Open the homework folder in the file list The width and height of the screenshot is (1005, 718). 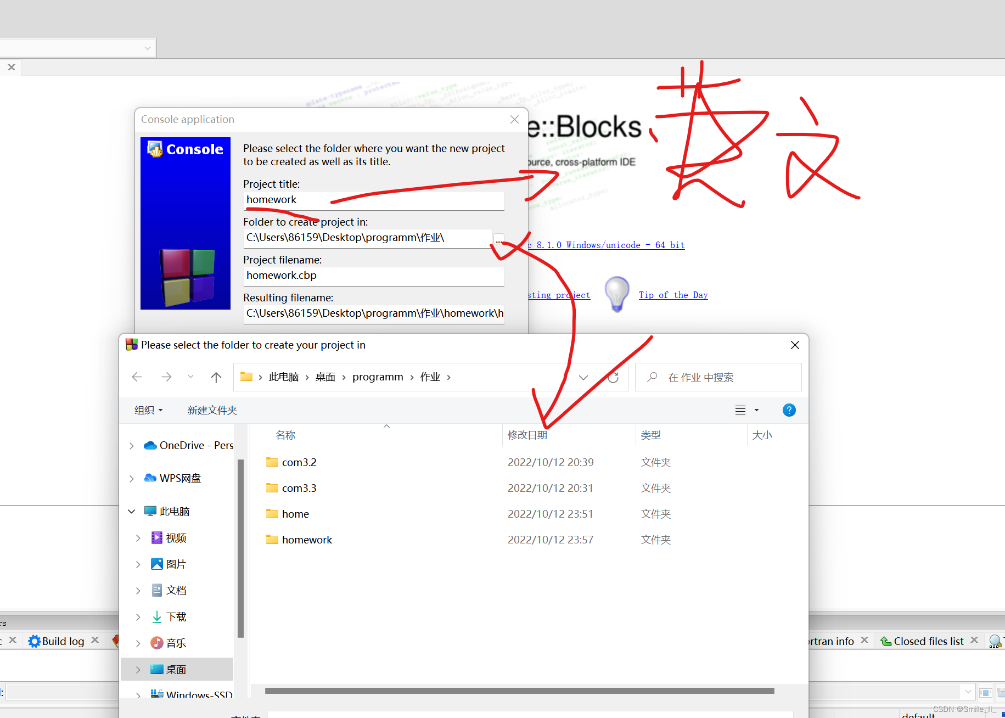point(307,540)
